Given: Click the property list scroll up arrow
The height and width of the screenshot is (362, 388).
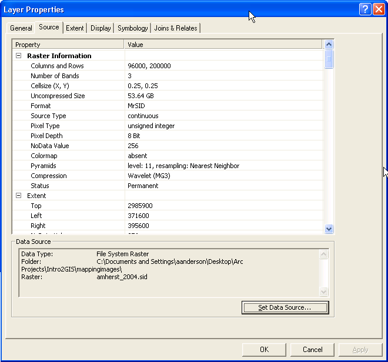Looking at the screenshot, I should (329, 45).
